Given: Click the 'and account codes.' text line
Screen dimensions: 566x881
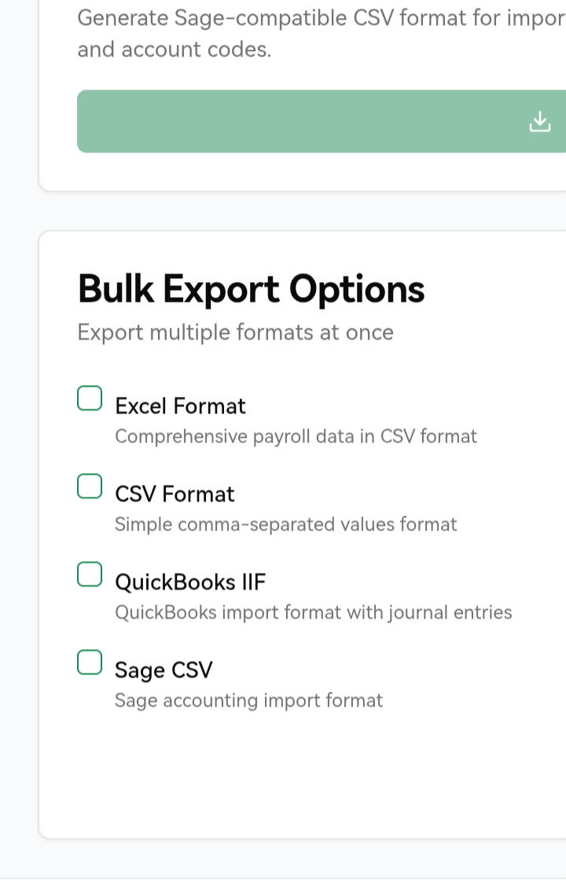Looking at the screenshot, I should (174, 50).
